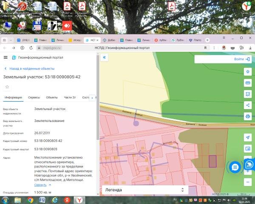Open File Explorer folder on taskbar

[18, 200]
